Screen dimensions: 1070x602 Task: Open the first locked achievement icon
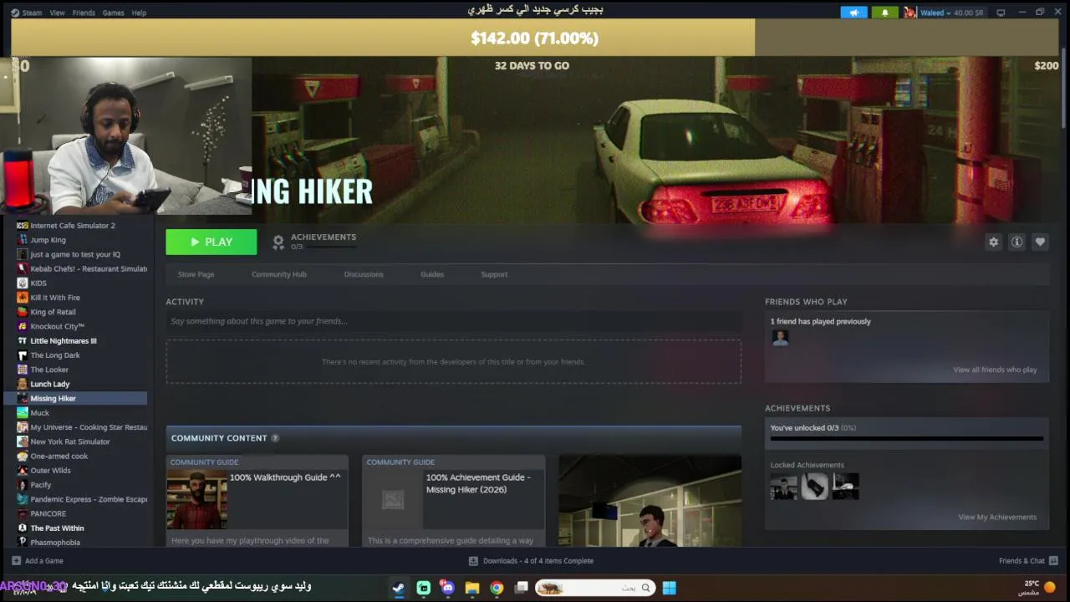click(784, 487)
